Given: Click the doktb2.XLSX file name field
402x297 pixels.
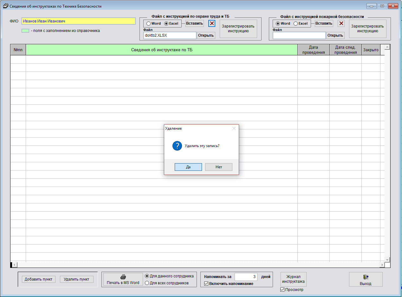Looking at the screenshot, I should pos(170,35).
